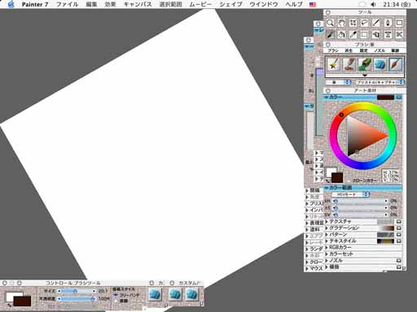
Task: Open the ウインドウ menu
Action: coord(263,4)
